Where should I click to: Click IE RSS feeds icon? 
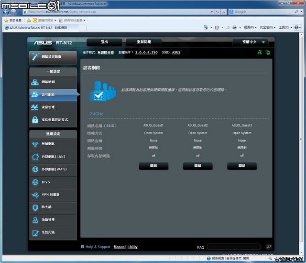tap(217, 27)
